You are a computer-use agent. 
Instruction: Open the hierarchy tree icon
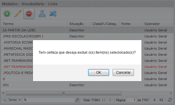coord(42,14)
